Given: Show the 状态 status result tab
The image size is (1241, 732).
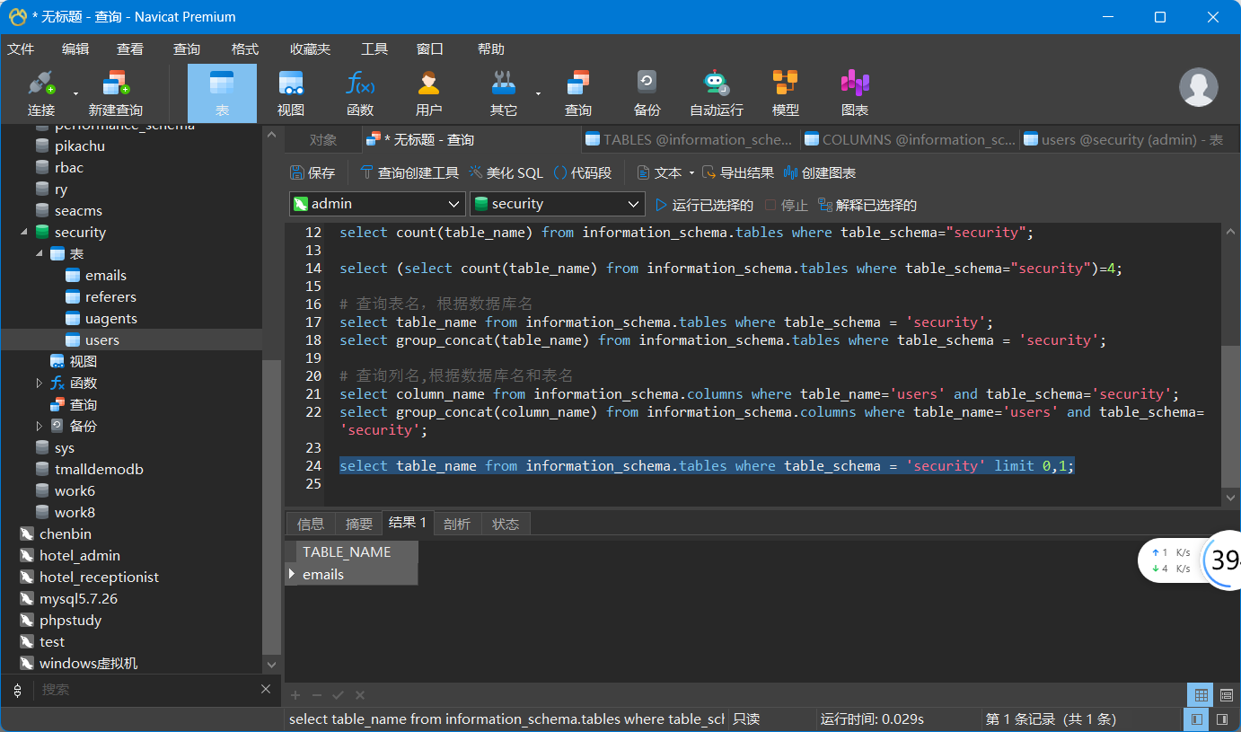Looking at the screenshot, I should pos(506,524).
